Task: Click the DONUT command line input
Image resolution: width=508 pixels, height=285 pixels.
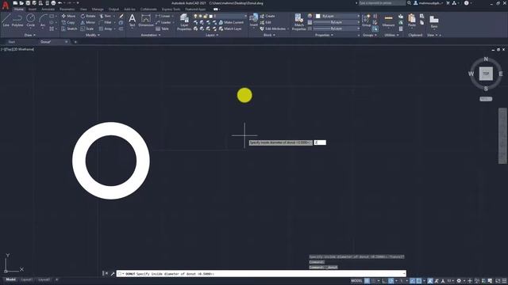Action: coord(261,274)
